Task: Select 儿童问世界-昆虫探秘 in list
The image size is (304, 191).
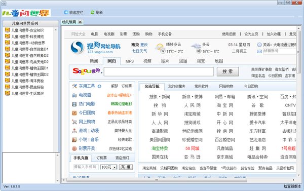Action: (x=27, y=87)
